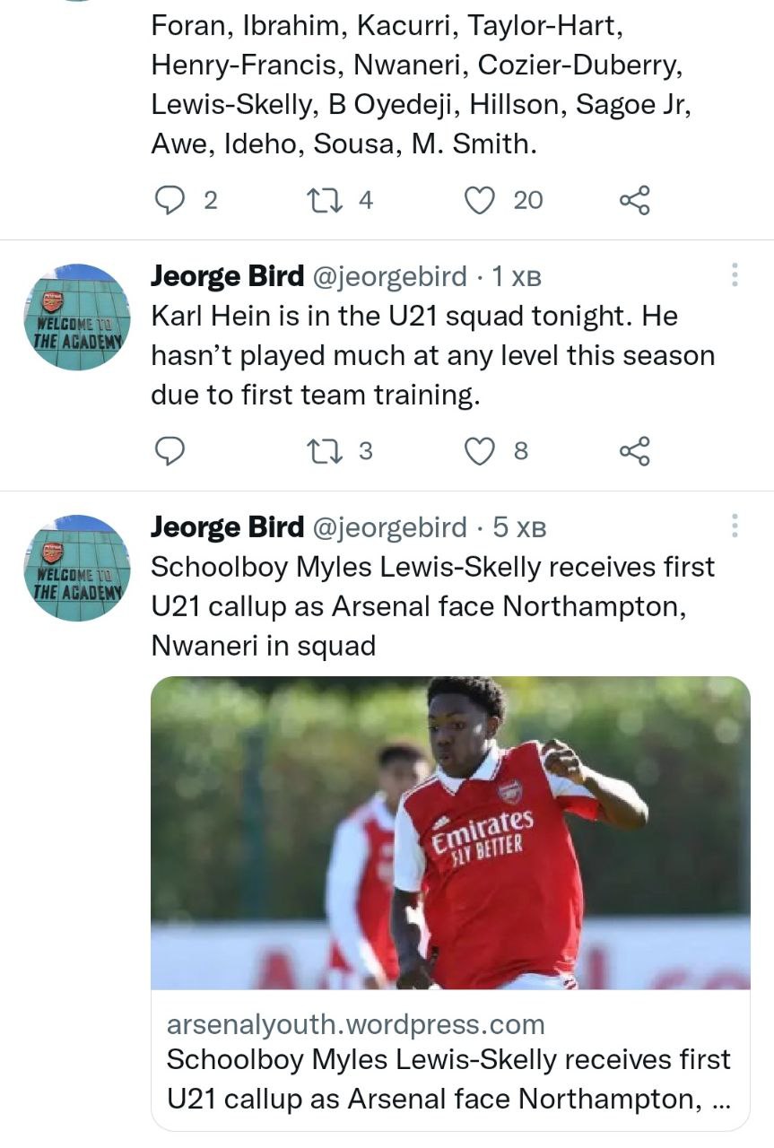Open Jeorge Bird avatar on Lewis-Skelly tweet

pyautogui.click(x=77, y=568)
